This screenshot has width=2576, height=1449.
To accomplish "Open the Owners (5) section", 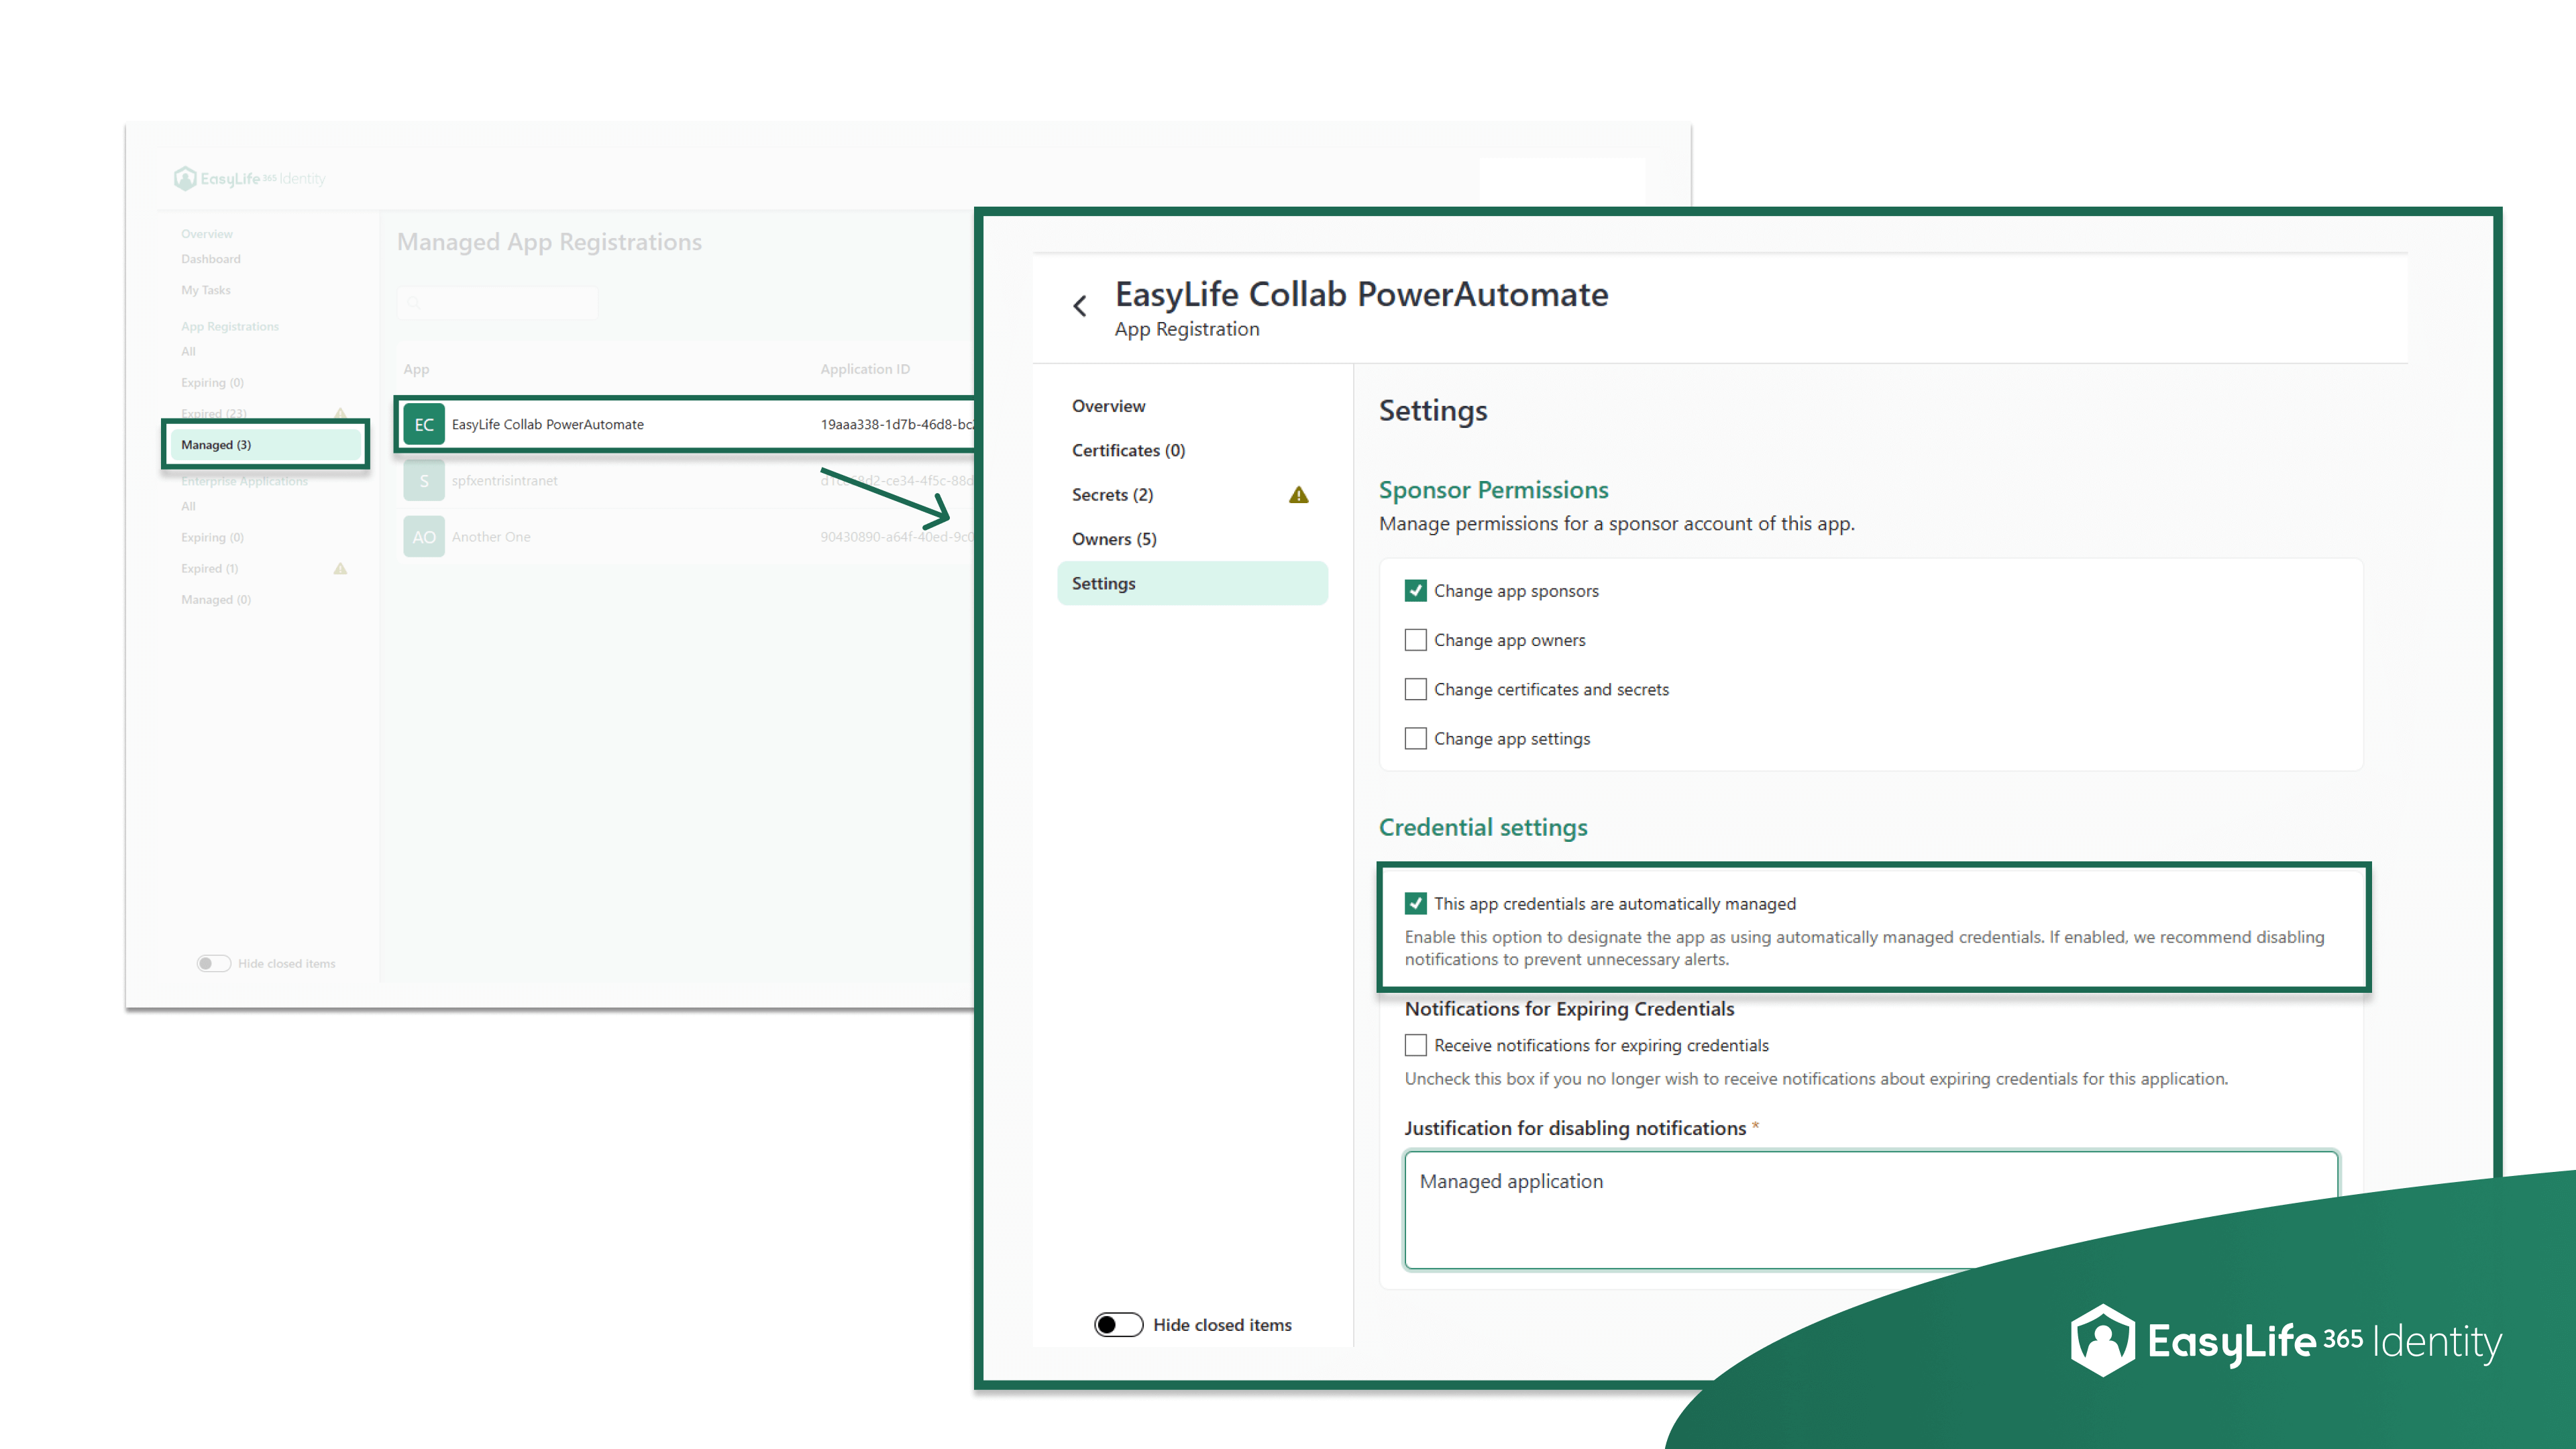I will (x=1114, y=538).
